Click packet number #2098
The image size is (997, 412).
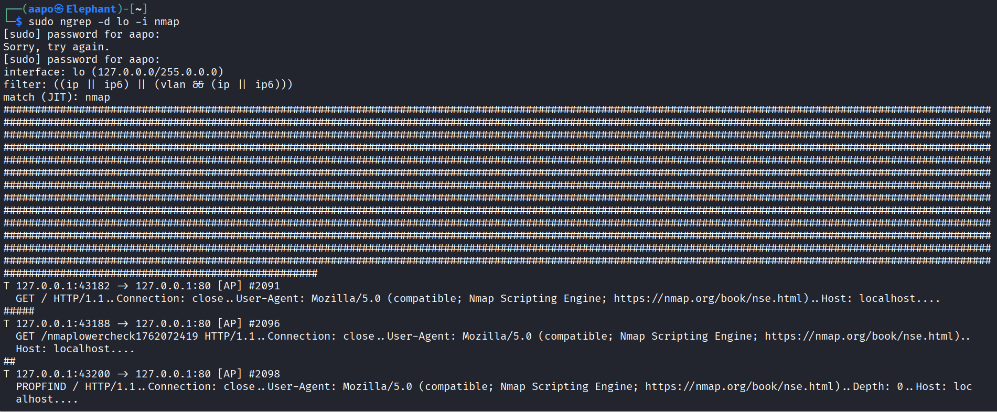tap(264, 374)
